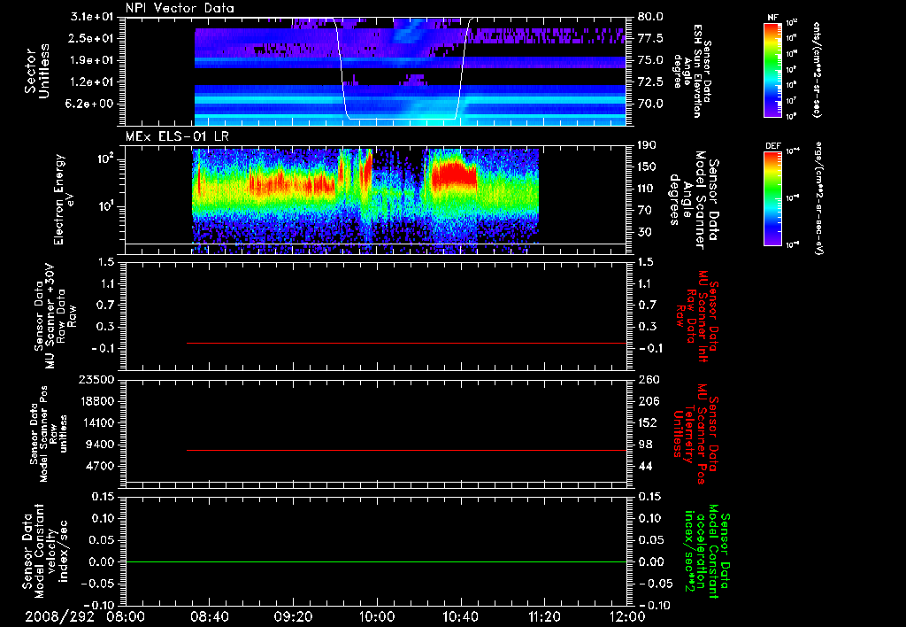
Task: Click the "98" telemetry tick label
Action: (x=644, y=445)
